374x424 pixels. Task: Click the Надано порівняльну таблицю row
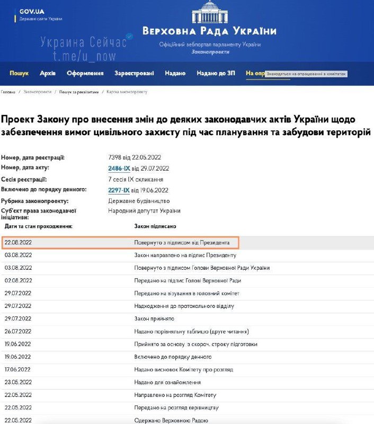tap(191, 332)
